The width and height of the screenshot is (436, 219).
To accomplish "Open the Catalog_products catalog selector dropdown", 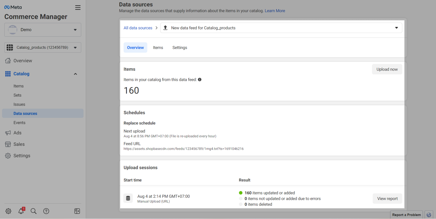I will [x=43, y=48].
